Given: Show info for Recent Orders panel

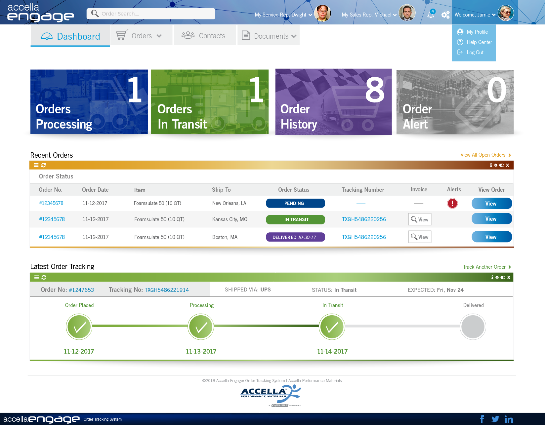Looking at the screenshot, I should click(x=491, y=165).
